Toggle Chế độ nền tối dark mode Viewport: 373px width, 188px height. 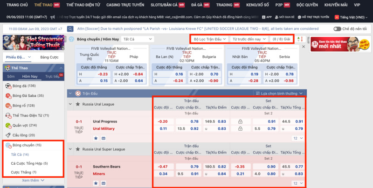tap(337, 29)
